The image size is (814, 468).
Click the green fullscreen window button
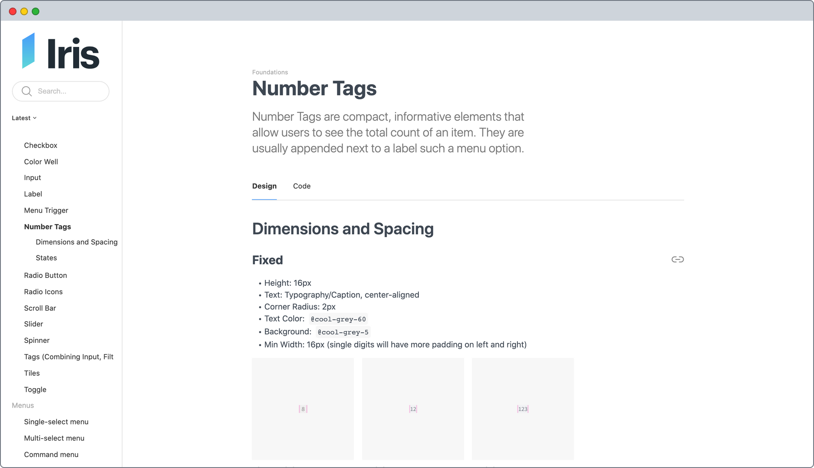click(x=36, y=11)
